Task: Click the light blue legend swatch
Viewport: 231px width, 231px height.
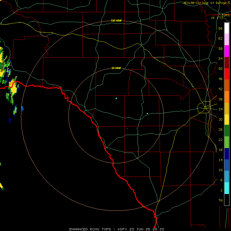Action: pyautogui.click(x=227, y=177)
